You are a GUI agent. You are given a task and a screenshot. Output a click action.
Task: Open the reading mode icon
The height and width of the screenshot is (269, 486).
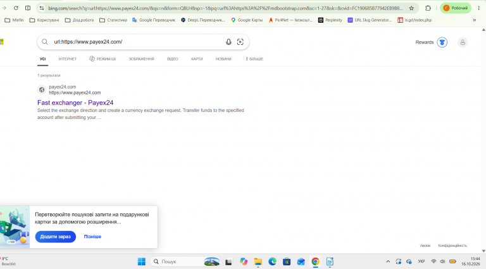coord(28,8)
